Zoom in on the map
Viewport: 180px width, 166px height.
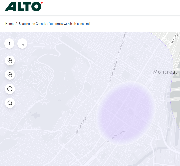coord(10,61)
